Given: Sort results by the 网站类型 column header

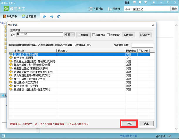Looking at the screenshot, I should click(x=131, y=51).
